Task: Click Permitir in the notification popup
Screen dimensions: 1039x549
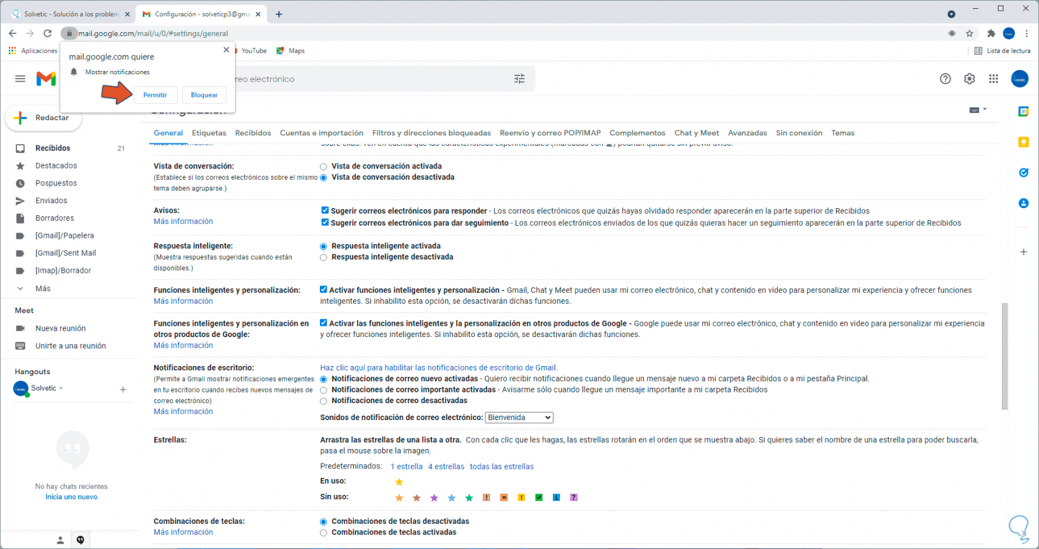Action: (155, 95)
